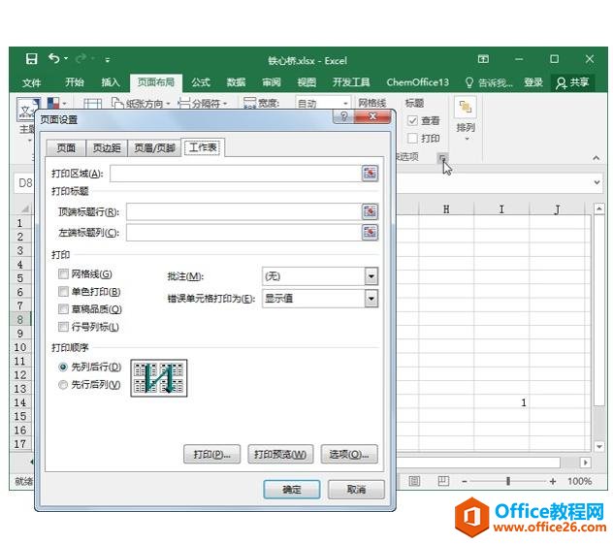Click the Select All corner of the worksheet
The height and width of the screenshot is (544, 613).
(x=24, y=209)
